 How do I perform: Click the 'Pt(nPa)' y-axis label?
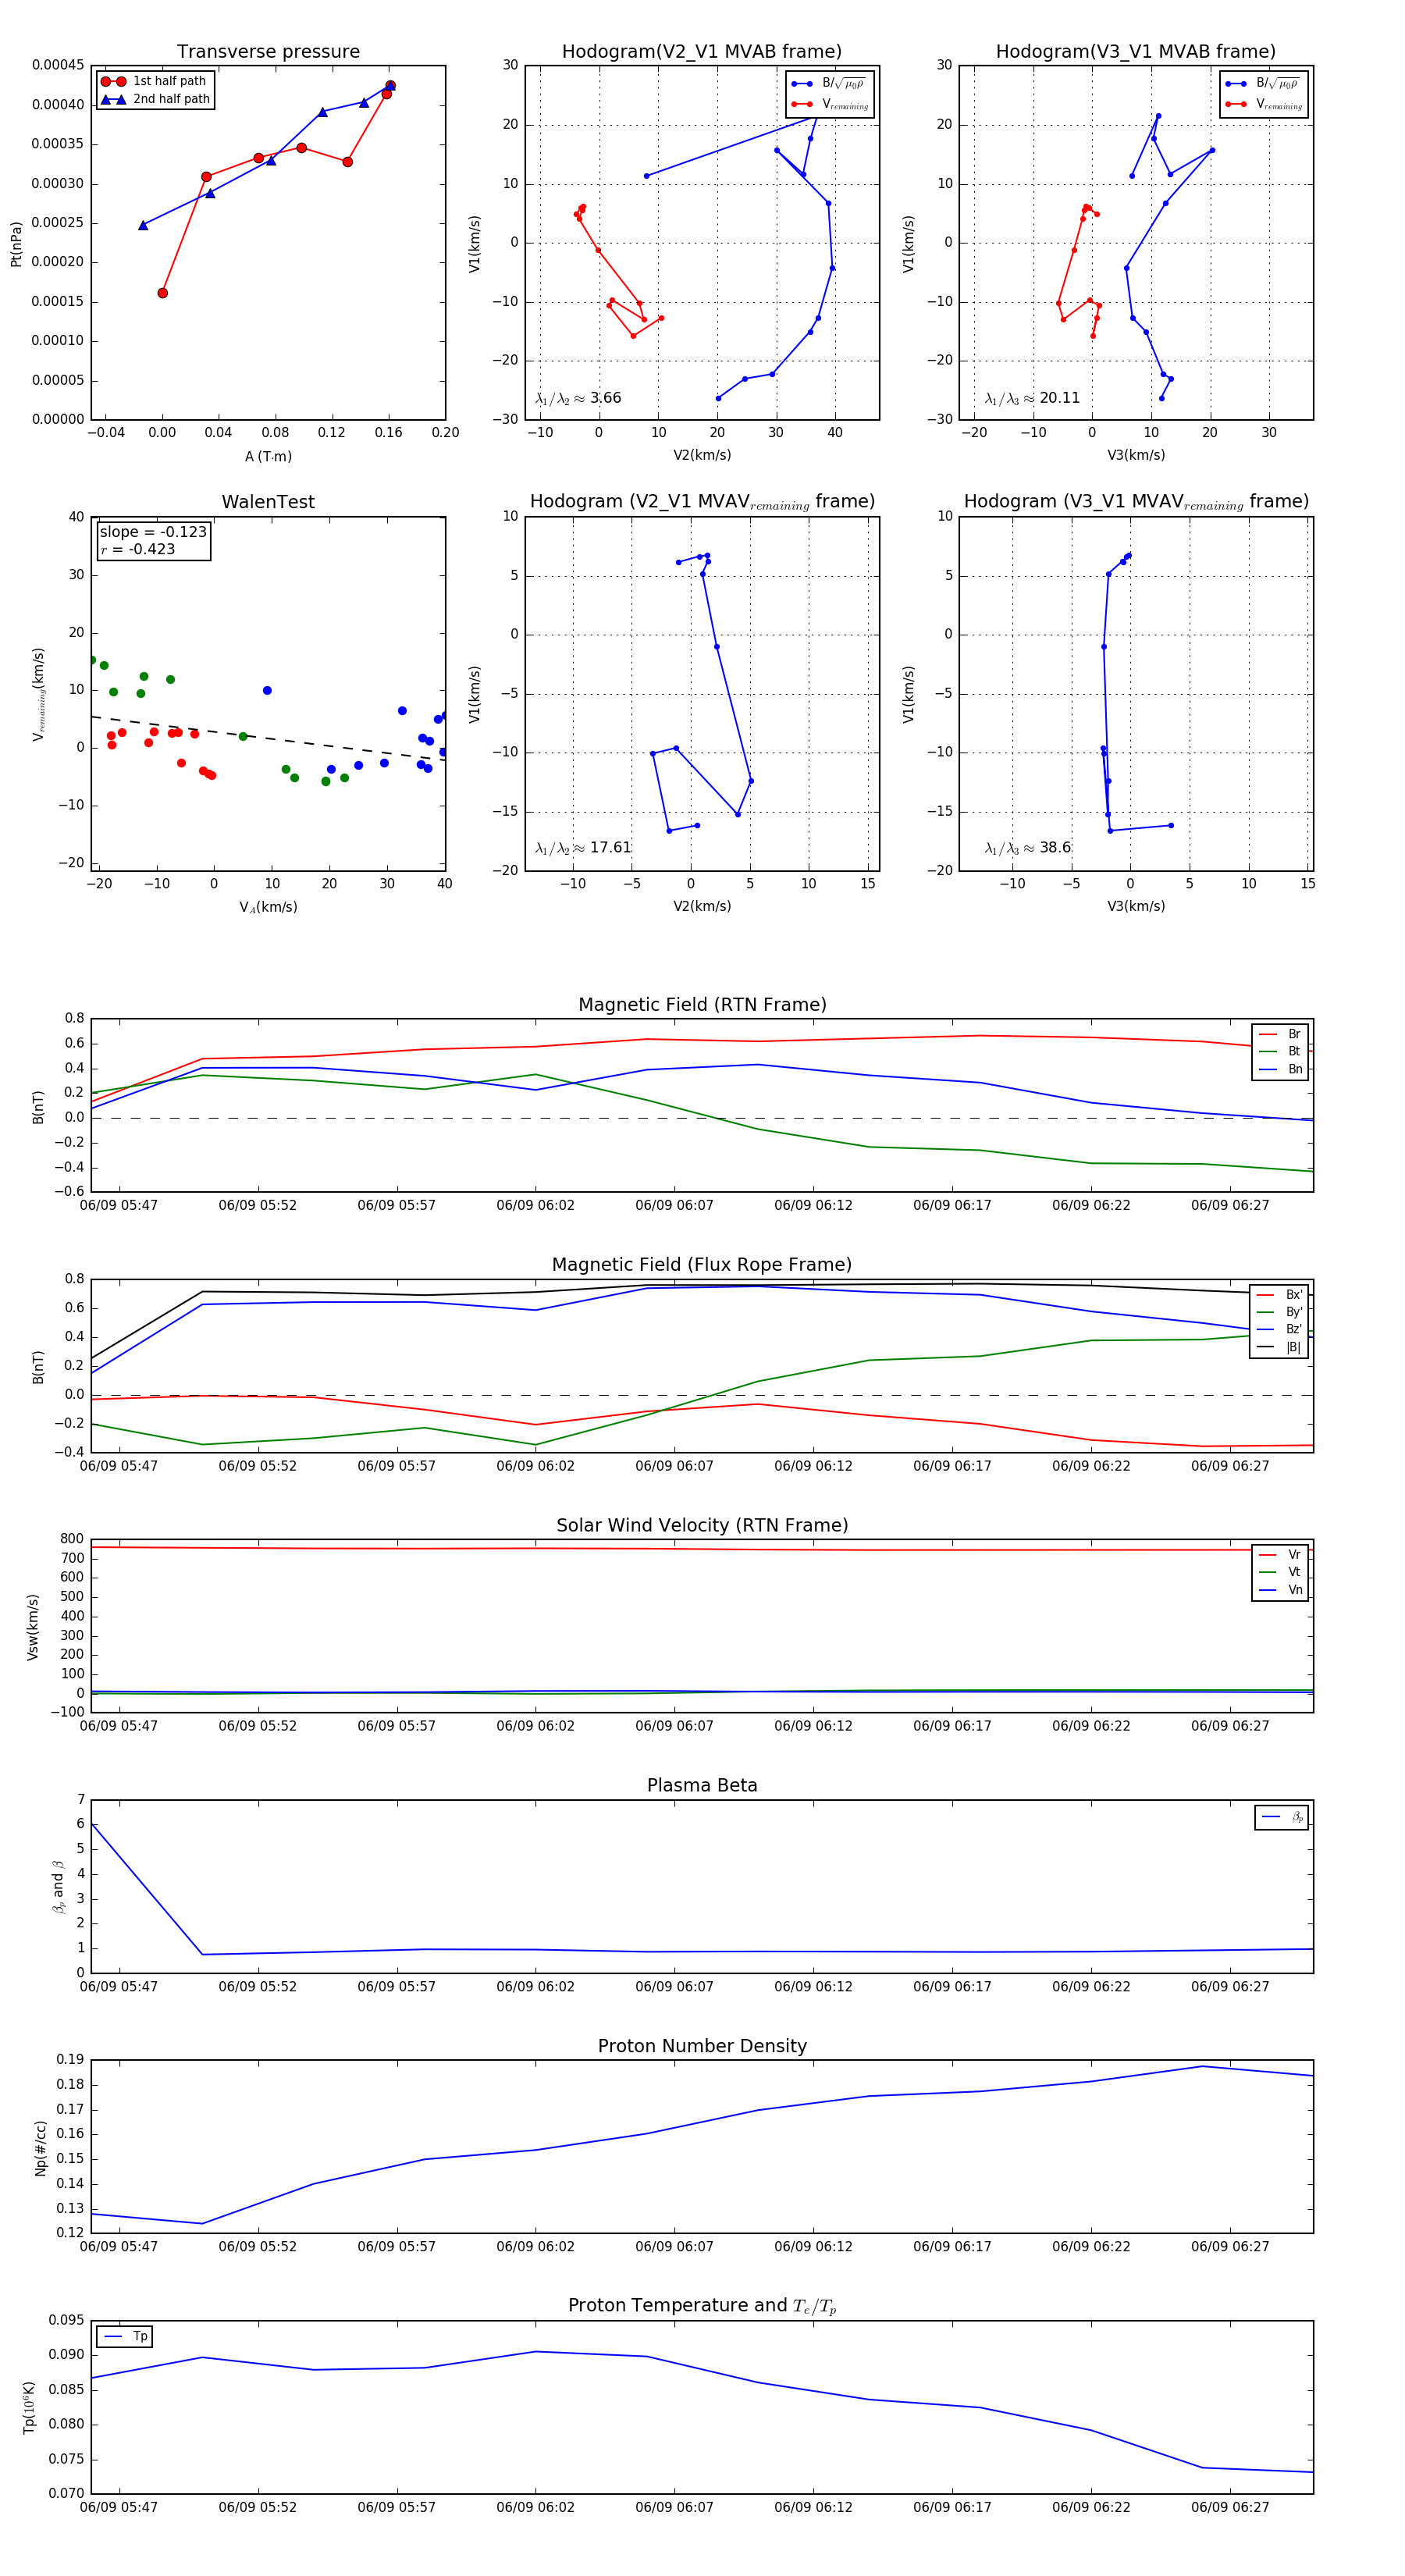pyautogui.click(x=16, y=243)
